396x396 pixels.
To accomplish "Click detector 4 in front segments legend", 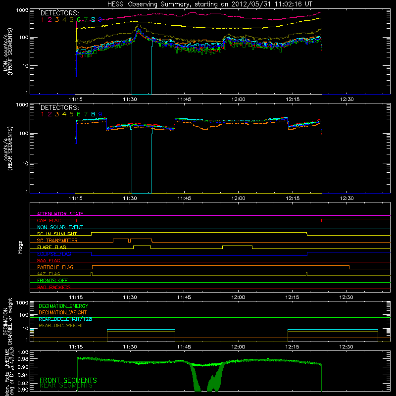I will (x=64, y=19).
